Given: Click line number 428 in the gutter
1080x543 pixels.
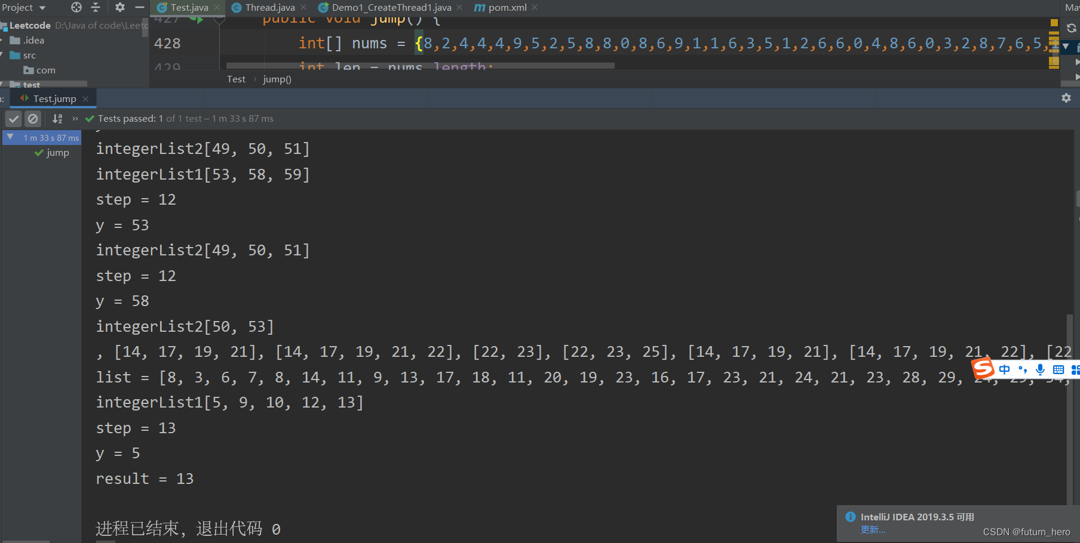Looking at the screenshot, I should coord(167,44).
